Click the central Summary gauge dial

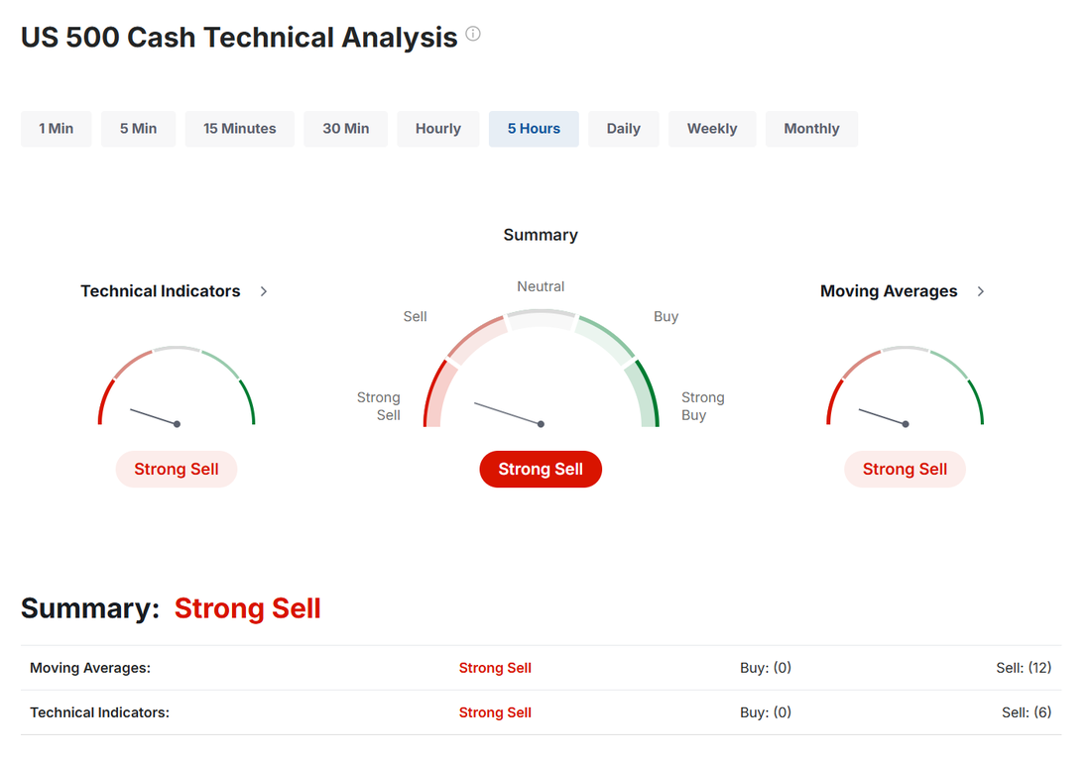coord(541,369)
